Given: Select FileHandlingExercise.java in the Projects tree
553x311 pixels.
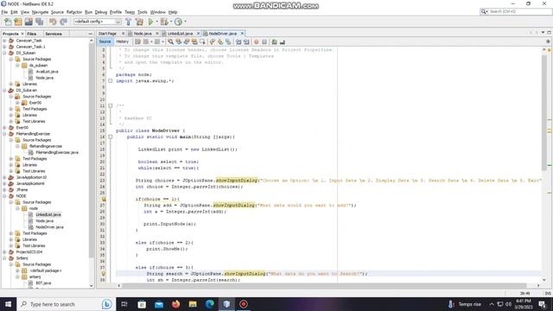Looking at the screenshot, I should [x=57, y=152].
